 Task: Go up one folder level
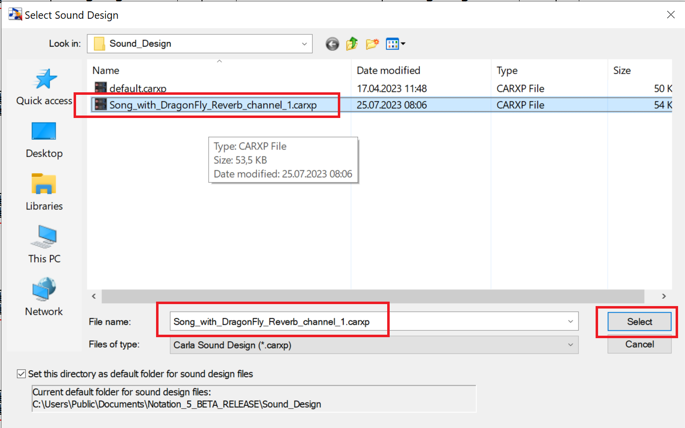[352, 44]
